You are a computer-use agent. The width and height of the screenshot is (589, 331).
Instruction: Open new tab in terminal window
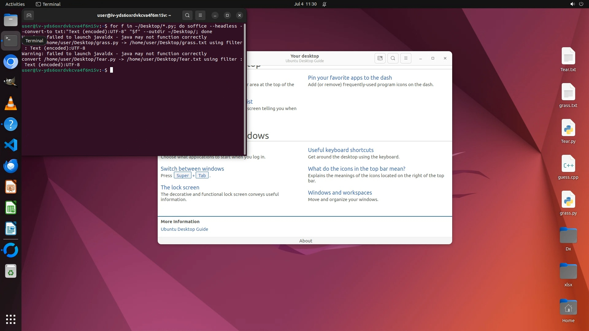pyautogui.click(x=29, y=15)
